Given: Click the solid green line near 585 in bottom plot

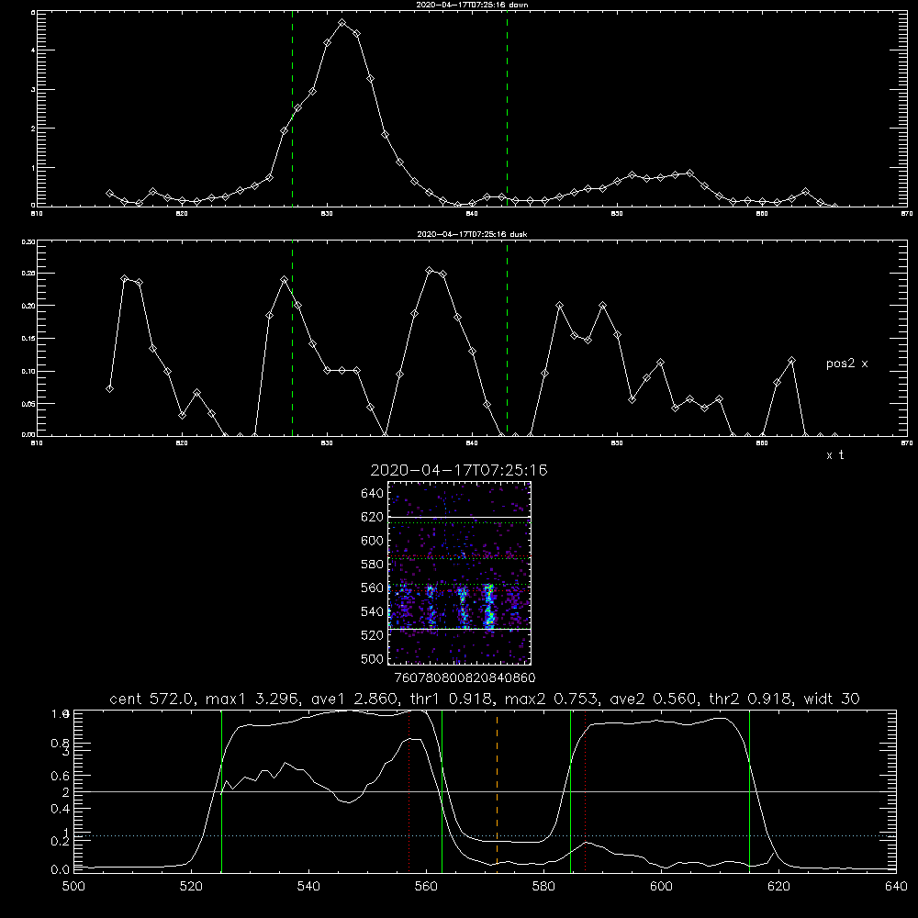Looking at the screenshot, I should tap(571, 790).
